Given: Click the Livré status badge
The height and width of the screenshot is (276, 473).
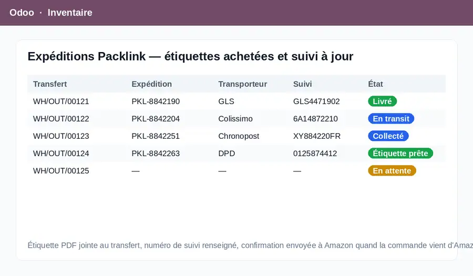Looking at the screenshot, I should click(x=382, y=101).
